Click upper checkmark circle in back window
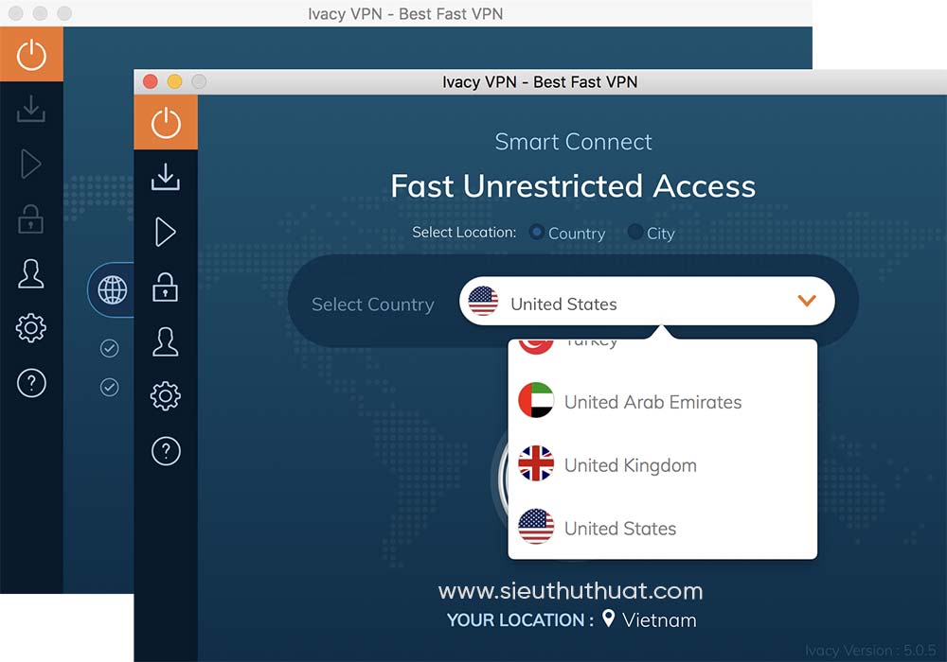The image size is (947, 662). pyautogui.click(x=109, y=348)
